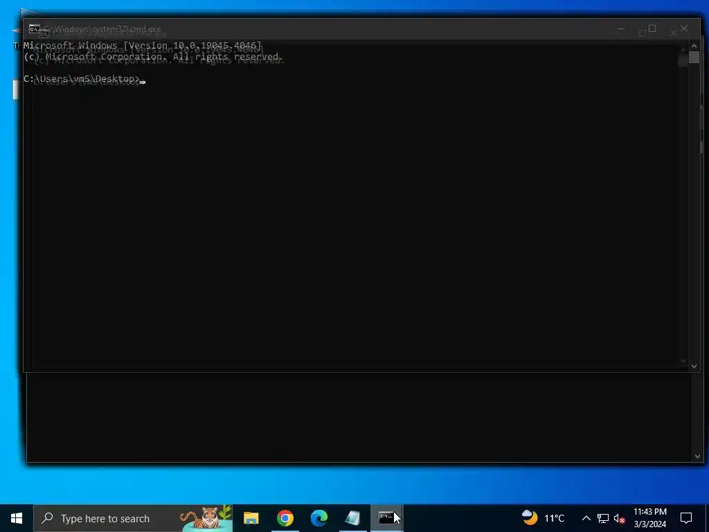Click the 'Microsoft Windows [Version 10.0.19045.4046]' line
The image size is (709, 532).
click(143, 46)
